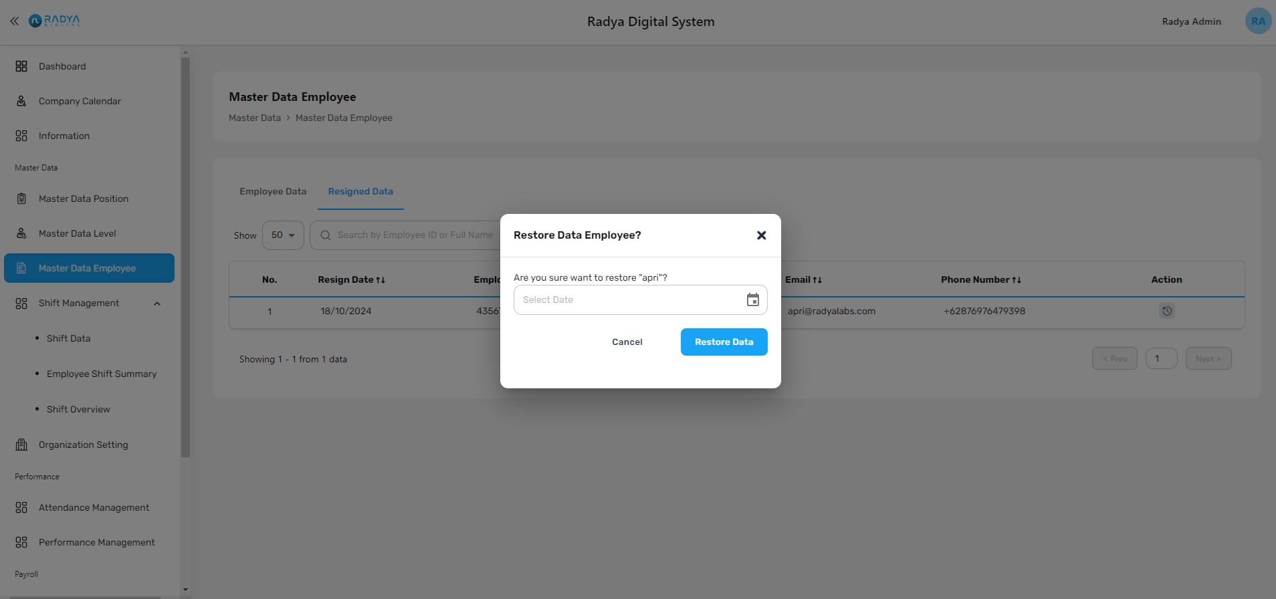This screenshot has height=599, width=1276.
Task: Click Dashboard grid icon in sidebar
Action: (21, 66)
